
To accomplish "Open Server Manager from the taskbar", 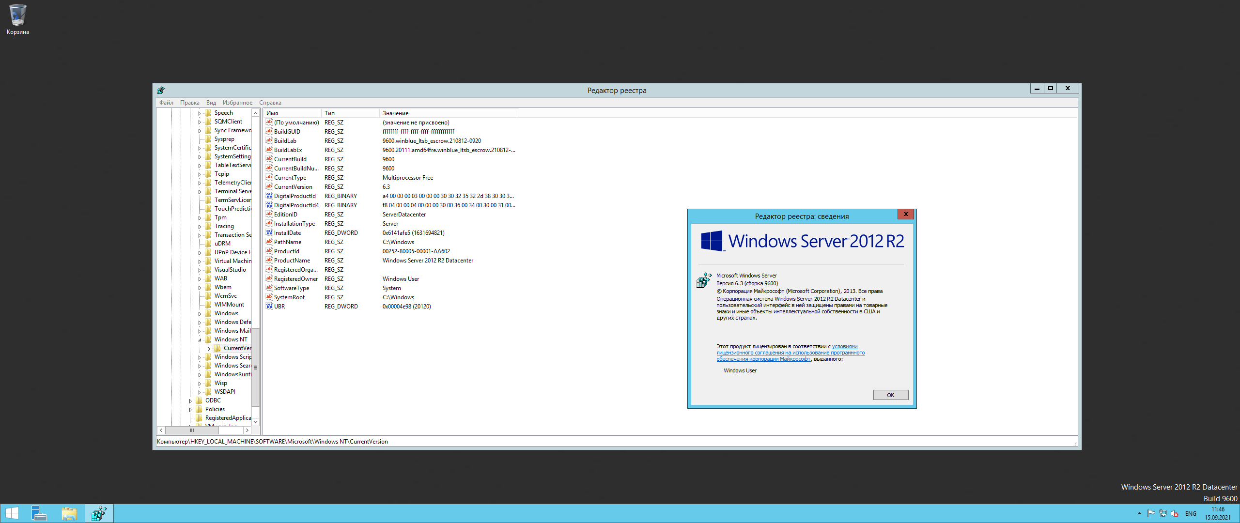I will pos(39,513).
